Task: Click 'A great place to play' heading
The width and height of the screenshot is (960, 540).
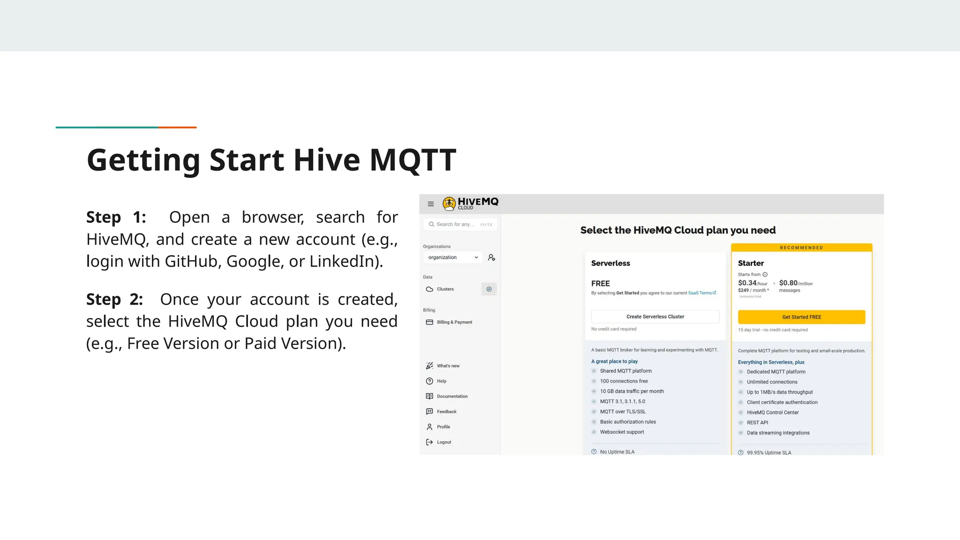Action: pos(615,361)
